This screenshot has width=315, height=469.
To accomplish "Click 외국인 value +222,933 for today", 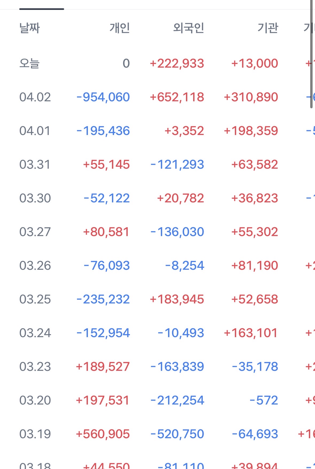I will [x=177, y=64].
